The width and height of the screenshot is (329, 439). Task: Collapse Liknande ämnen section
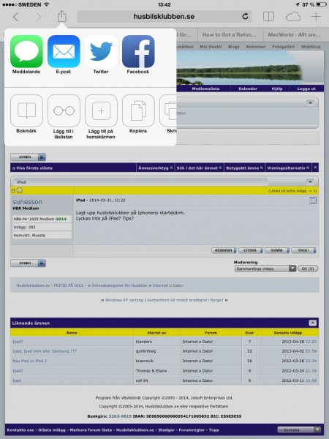point(312,323)
